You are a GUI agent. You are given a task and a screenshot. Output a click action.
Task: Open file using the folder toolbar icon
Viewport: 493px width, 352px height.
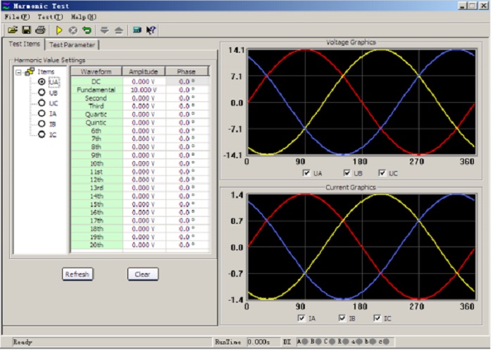[x=13, y=30]
